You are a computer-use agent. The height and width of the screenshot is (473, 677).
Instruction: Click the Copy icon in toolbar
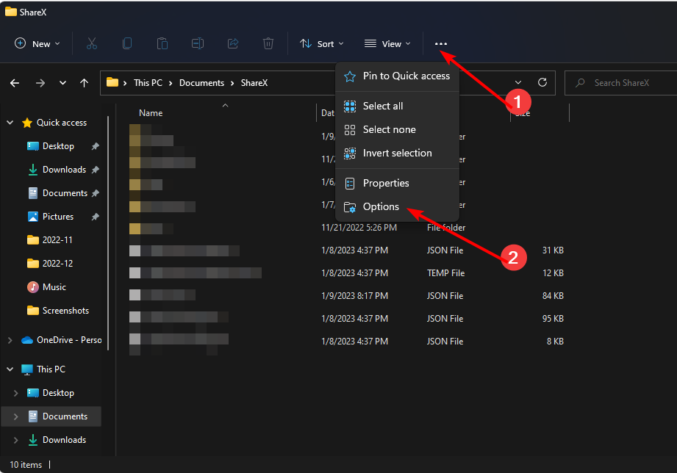[127, 43]
